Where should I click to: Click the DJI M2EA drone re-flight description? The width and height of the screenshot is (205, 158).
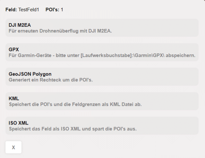(60, 31)
